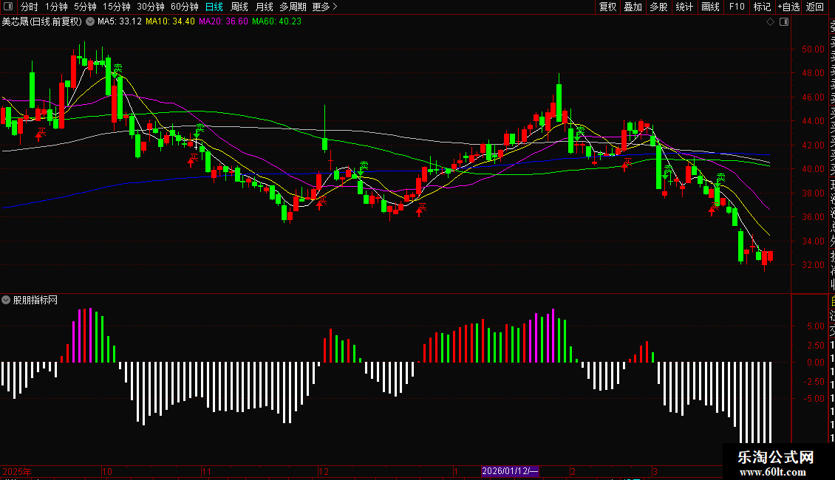Select the 30分钟 period tab
Image resolution: width=835 pixels, height=480 pixels.
[x=151, y=7]
